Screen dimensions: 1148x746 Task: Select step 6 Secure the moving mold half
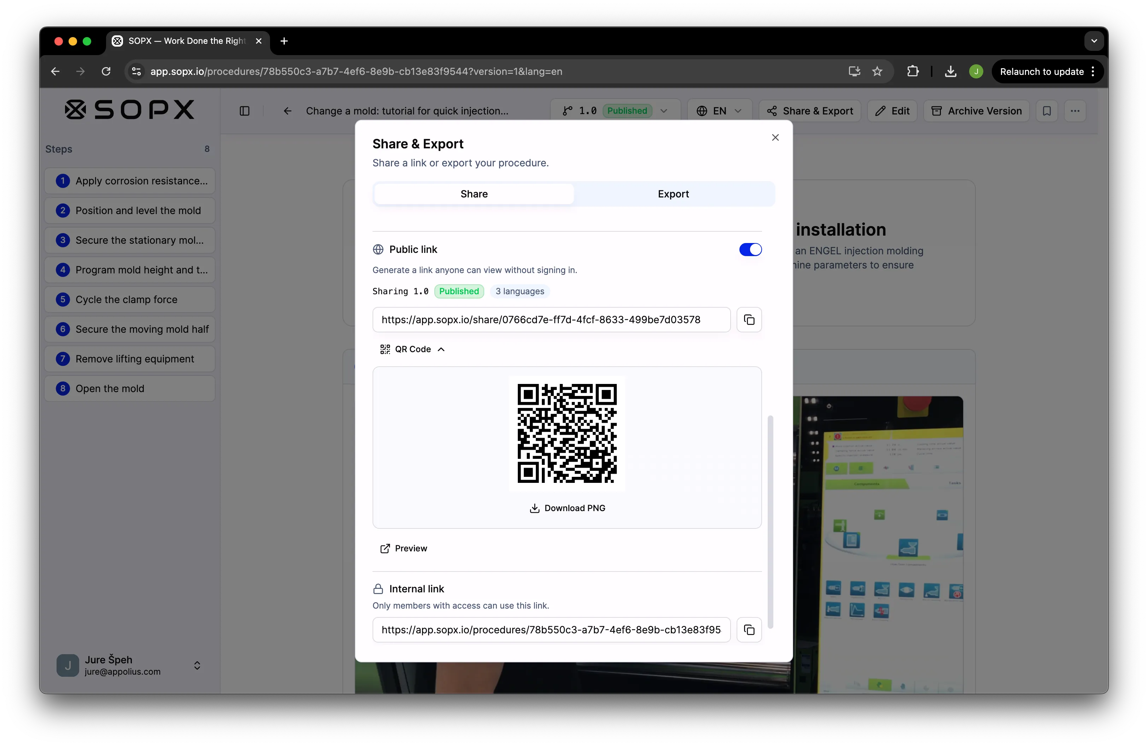(130, 329)
